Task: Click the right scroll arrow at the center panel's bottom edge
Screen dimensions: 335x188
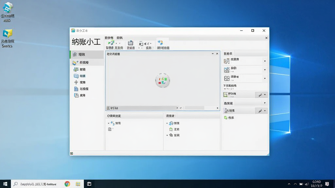Action: pos(218,108)
